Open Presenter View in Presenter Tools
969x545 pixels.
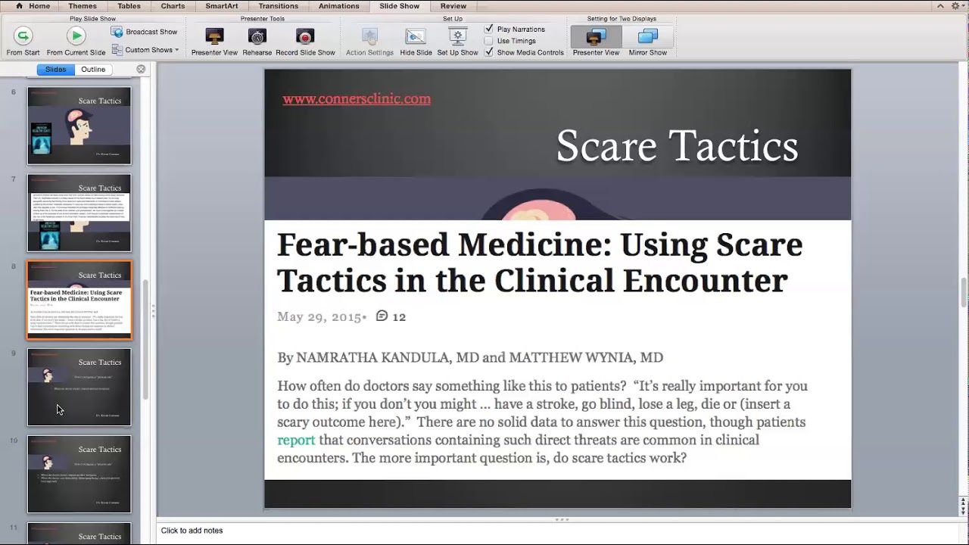click(x=214, y=36)
